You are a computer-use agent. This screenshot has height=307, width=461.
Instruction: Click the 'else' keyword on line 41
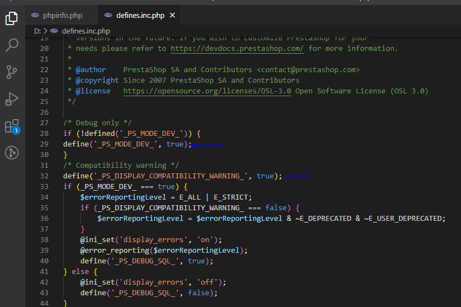coord(80,272)
